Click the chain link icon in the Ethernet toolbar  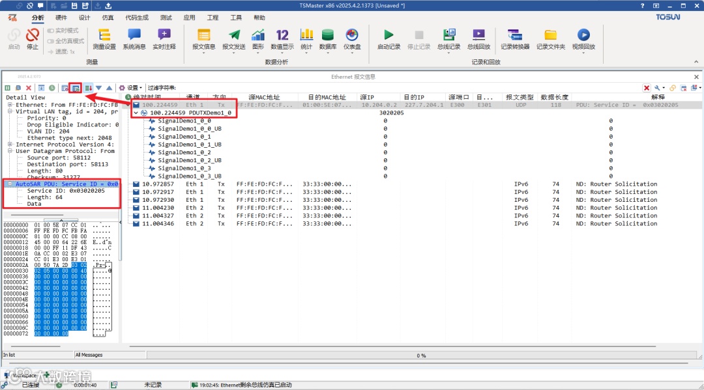673,88
